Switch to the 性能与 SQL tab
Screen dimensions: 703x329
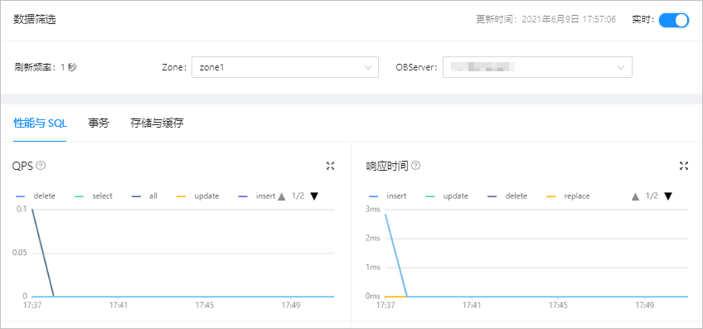pos(41,123)
